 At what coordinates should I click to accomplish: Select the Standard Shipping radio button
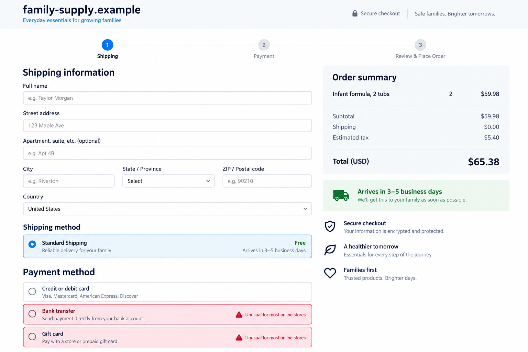pyautogui.click(x=32, y=244)
